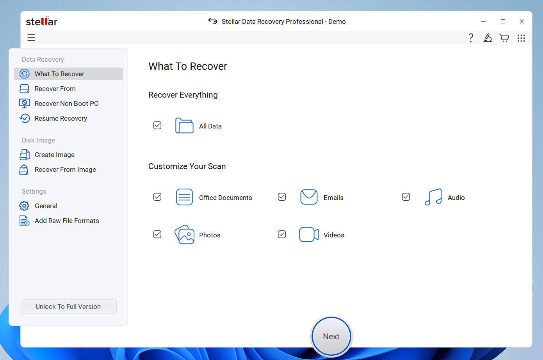Image resolution: width=543 pixels, height=360 pixels.
Task: Click the Add Raw File Formats icon
Action: click(24, 221)
